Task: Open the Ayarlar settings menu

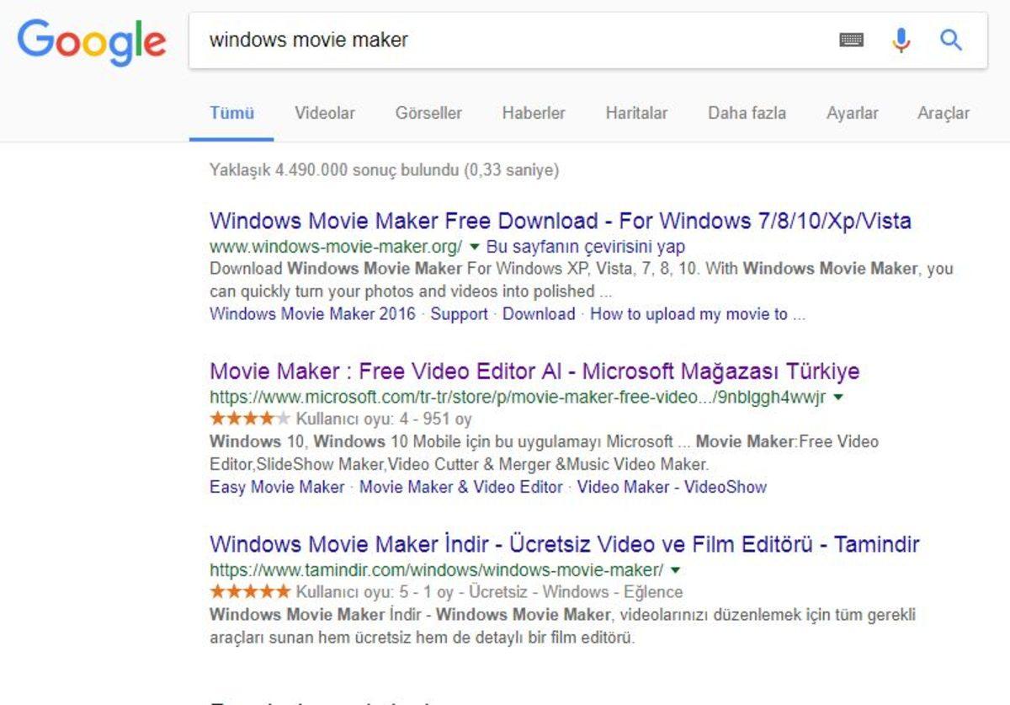Action: pos(853,113)
